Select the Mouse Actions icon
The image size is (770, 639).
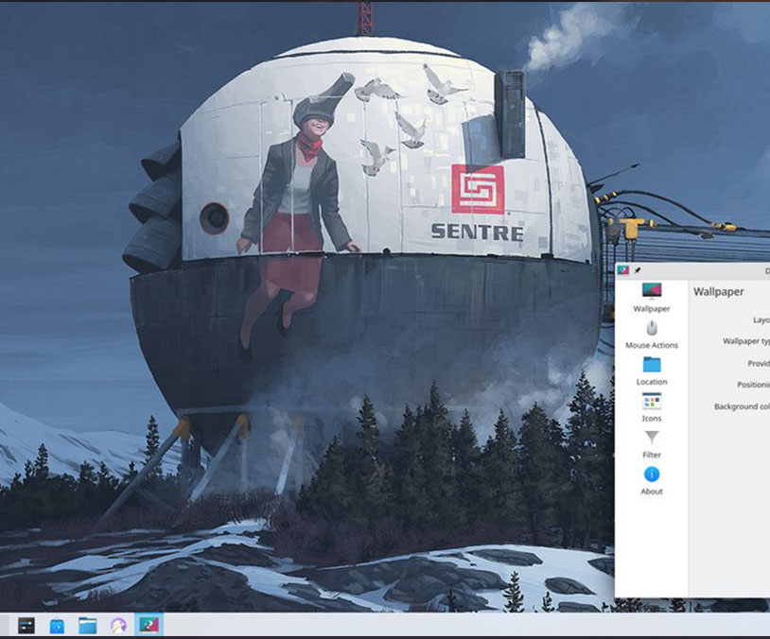[652, 331]
